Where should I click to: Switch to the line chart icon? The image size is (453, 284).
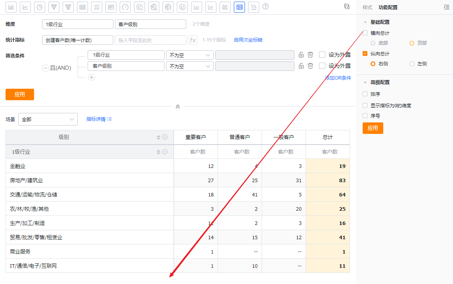click(x=25, y=7)
